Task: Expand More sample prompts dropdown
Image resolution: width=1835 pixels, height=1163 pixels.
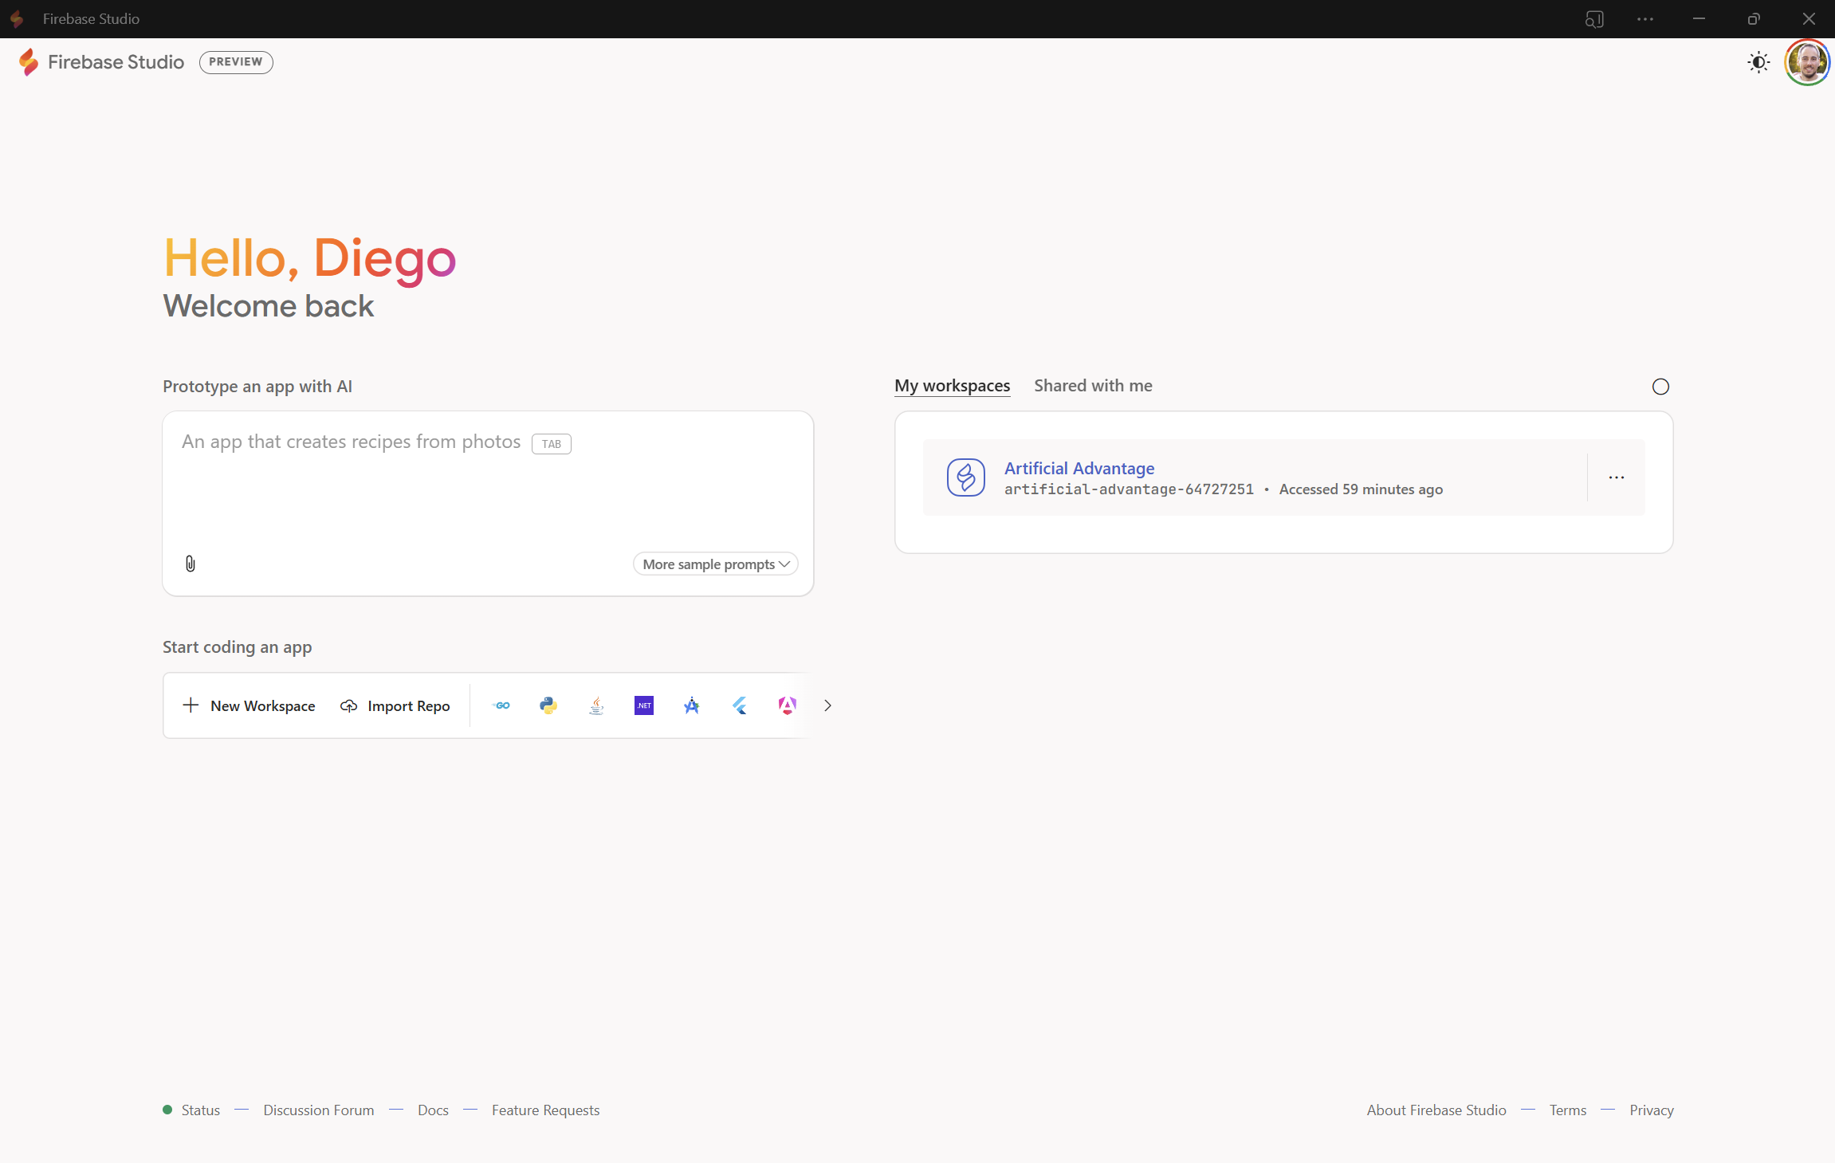Action: pos(715,564)
